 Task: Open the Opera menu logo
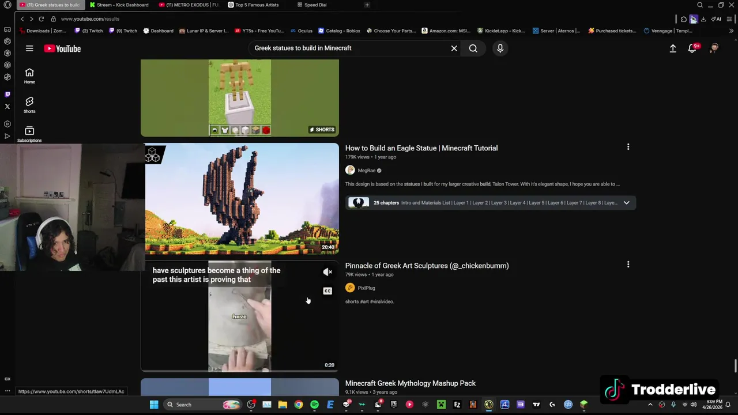[x=7, y=5]
